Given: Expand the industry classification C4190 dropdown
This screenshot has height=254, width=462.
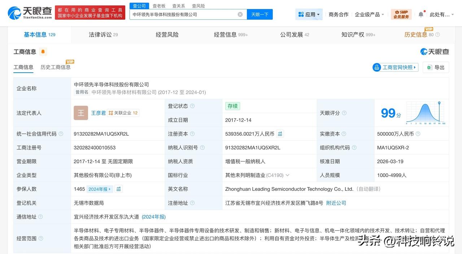Looking at the screenshot, I should [x=287, y=175].
